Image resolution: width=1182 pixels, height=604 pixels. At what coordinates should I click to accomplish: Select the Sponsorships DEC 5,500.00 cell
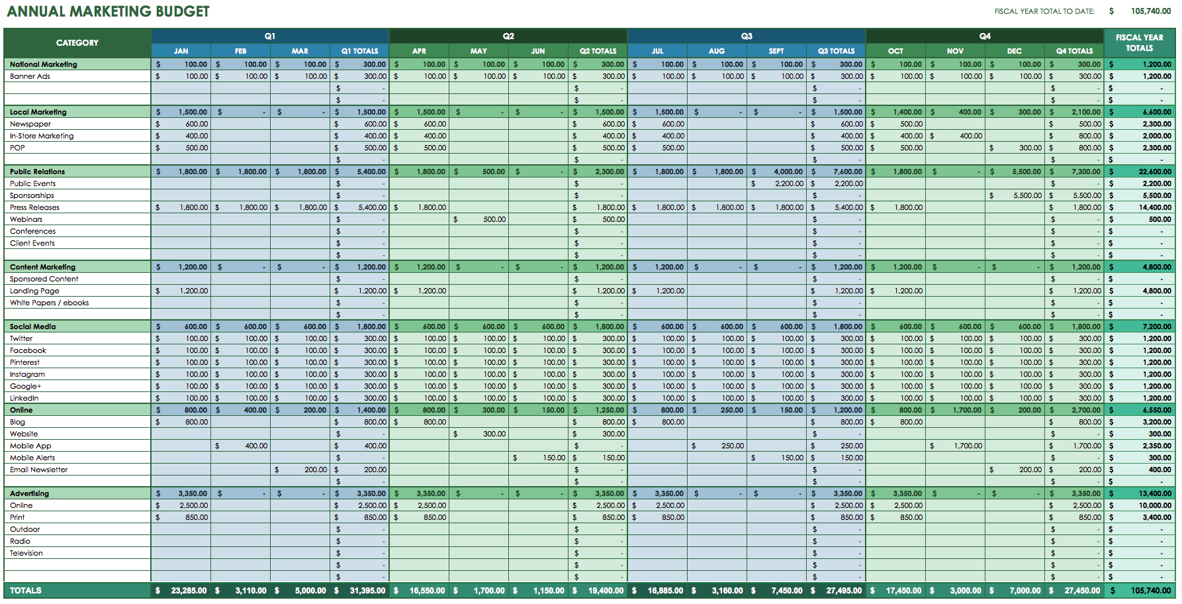coord(1015,195)
